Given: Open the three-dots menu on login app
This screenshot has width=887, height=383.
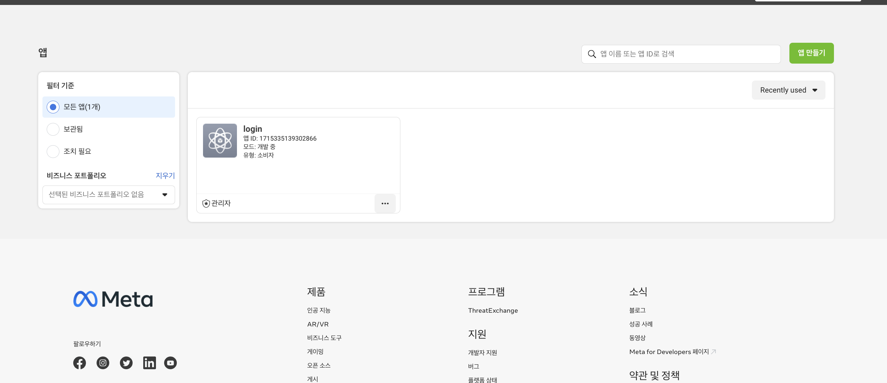Looking at the screenshot, I should pos(385,204).
